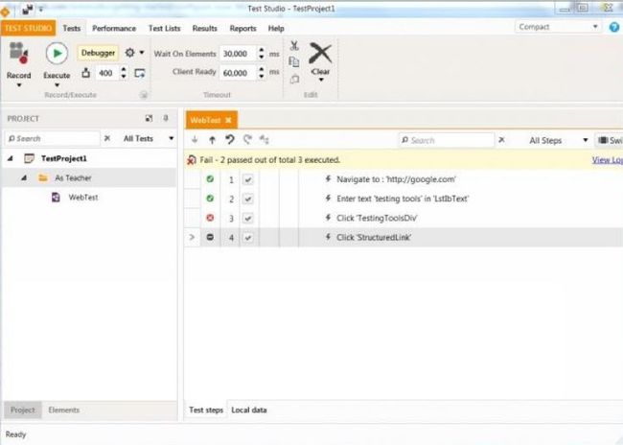Select step "Enter text 'testing tools' in 'LstIbText'"

[403, 199]
